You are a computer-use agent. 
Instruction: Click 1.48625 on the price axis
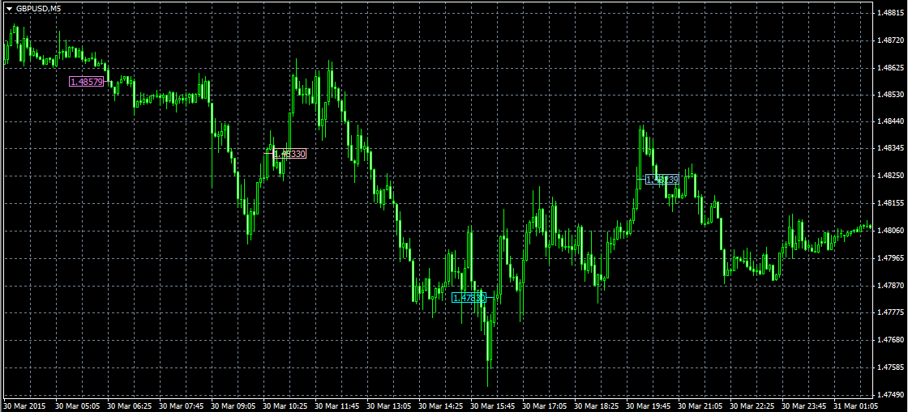click(x=891, y=68)
